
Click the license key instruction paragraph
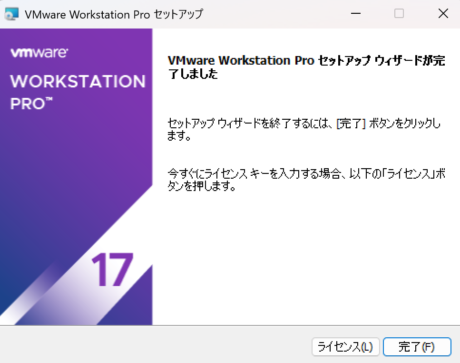[x=306, y=180]
